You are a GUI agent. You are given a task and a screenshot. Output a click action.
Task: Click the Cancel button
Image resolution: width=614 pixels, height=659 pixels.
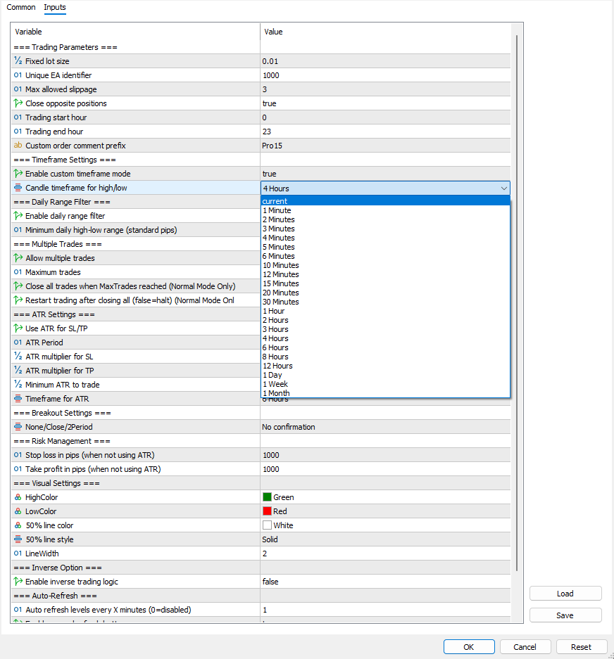point(525,647)
